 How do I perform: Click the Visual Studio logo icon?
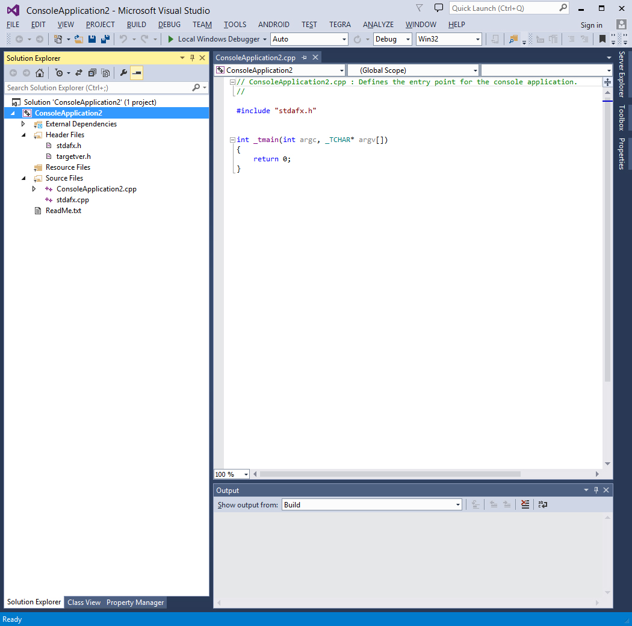coord(13,10)
